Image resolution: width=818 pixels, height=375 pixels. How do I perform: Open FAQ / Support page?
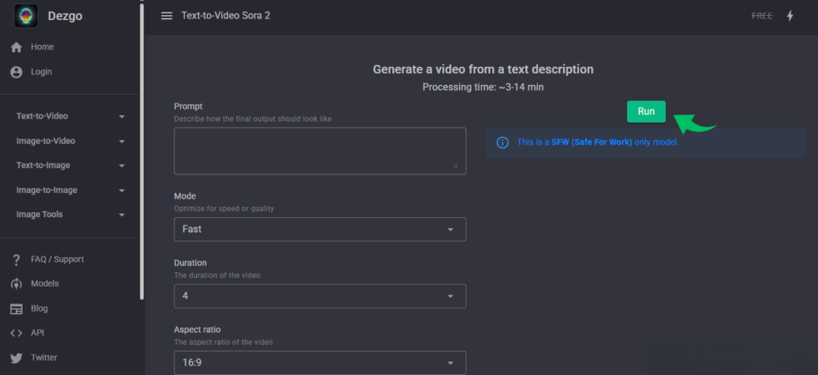pos(58,260)
